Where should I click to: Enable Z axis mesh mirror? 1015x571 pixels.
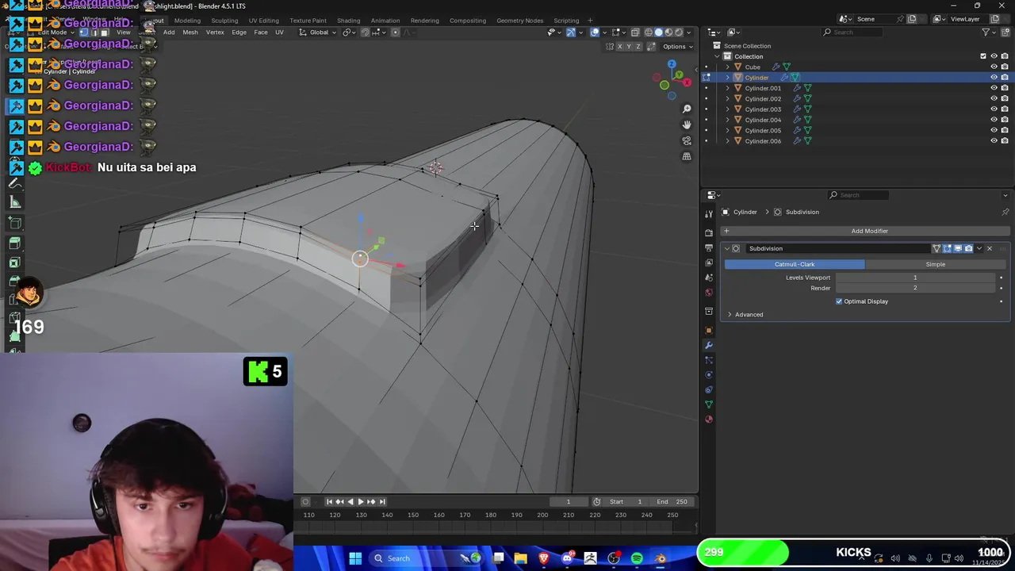click(x=638, y=47)
